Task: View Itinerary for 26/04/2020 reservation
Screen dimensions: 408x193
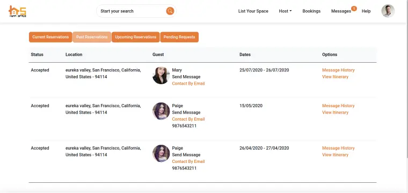Action: (x=335, y=155)
